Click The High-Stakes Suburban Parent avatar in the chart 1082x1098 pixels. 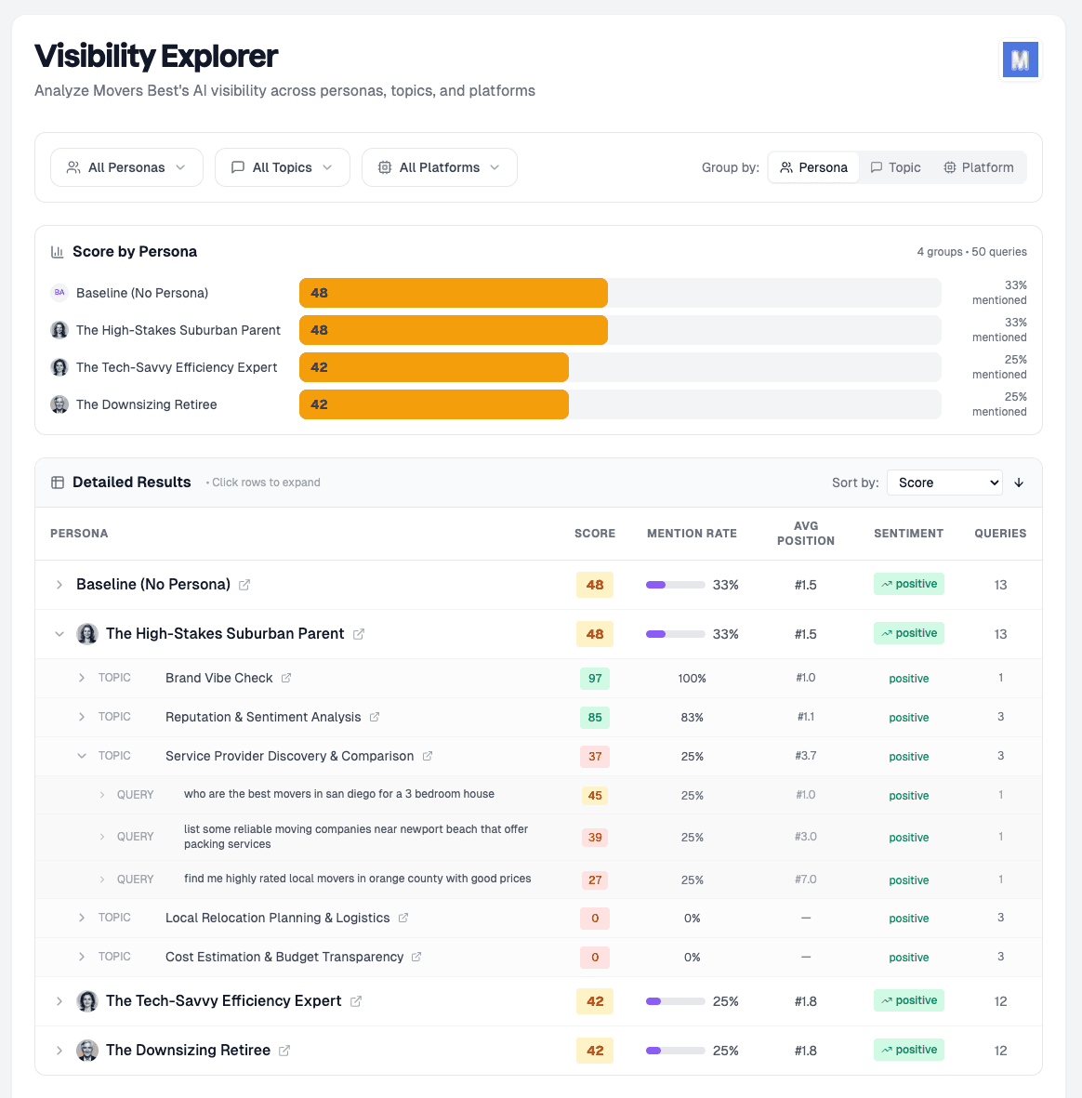click(x=59, y=330)
